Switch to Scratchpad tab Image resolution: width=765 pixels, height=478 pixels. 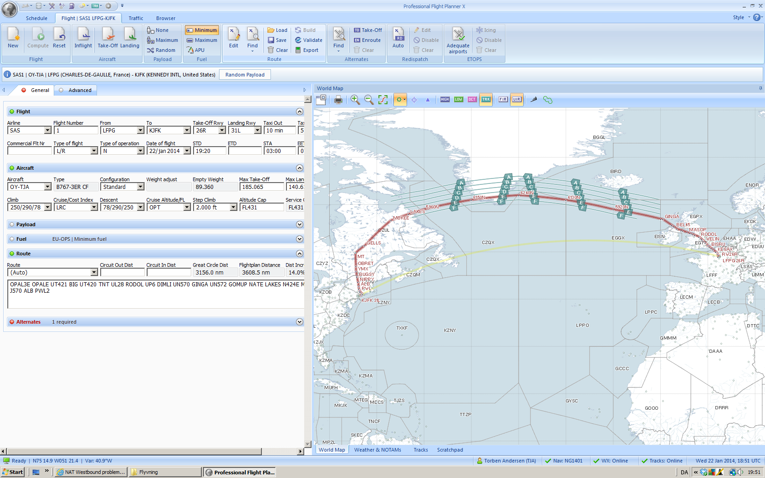[x=450, y=450]
